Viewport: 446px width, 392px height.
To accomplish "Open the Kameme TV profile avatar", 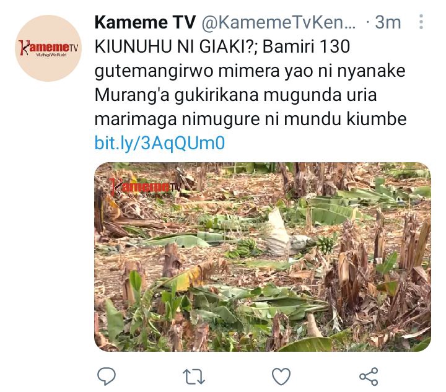I will (48, 48).
